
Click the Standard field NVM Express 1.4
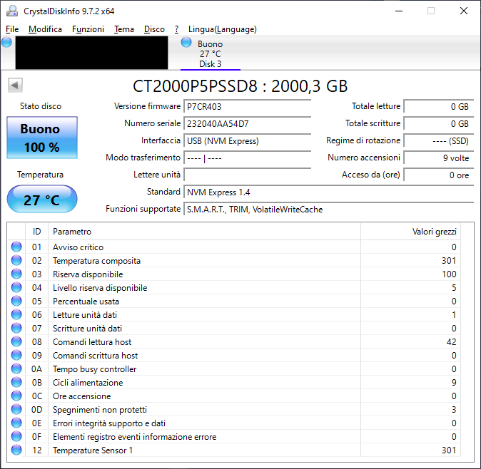329,192
